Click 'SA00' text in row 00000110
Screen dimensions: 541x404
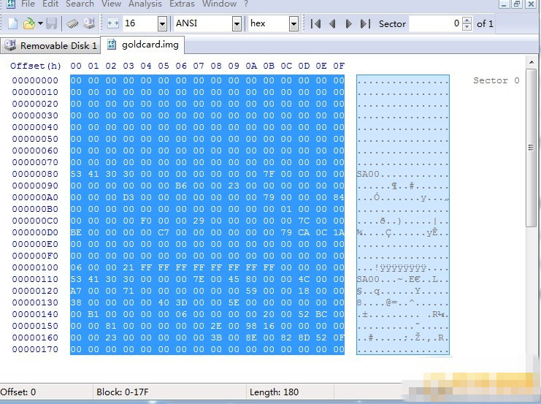point(368,279)
